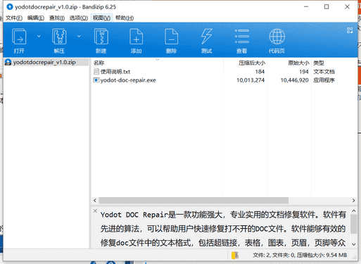Maximize the Bandizip window
Image resolution: width=361 pixels, height=264 pixels.
[x=327, y=7]
